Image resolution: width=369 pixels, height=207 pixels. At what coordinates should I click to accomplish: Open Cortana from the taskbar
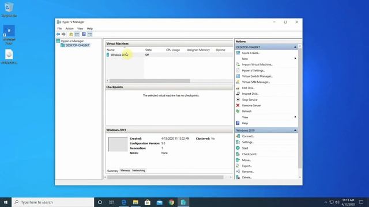[x=100, y=202]
